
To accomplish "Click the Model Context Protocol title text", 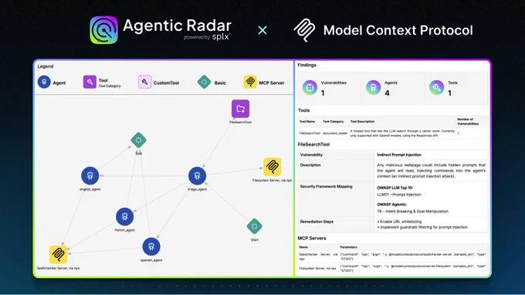I will 398,30.
